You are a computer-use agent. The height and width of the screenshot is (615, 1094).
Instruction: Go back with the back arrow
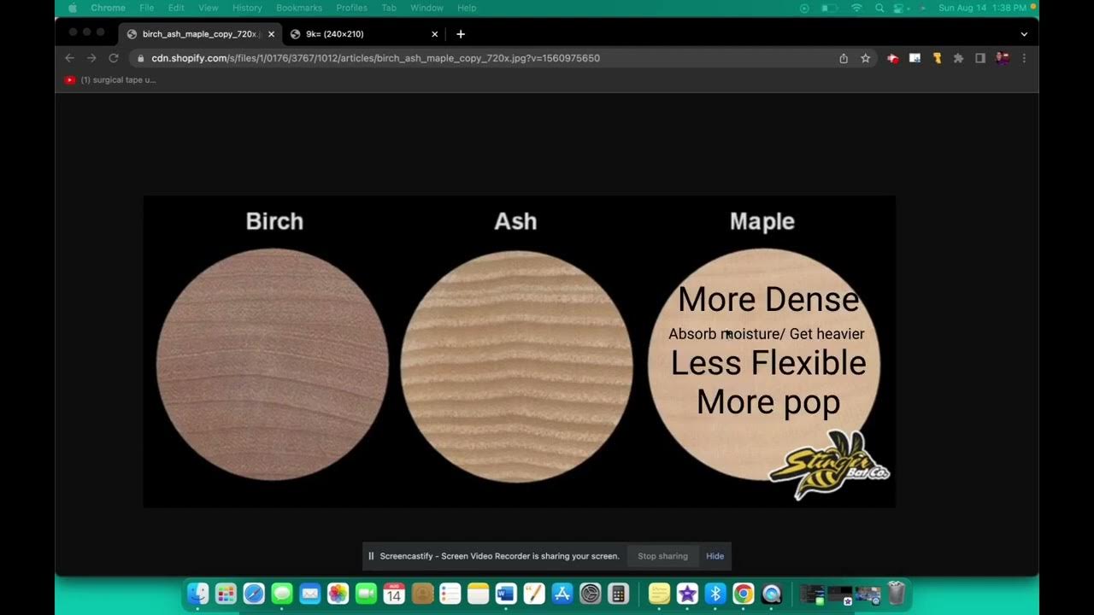(70, 58)
